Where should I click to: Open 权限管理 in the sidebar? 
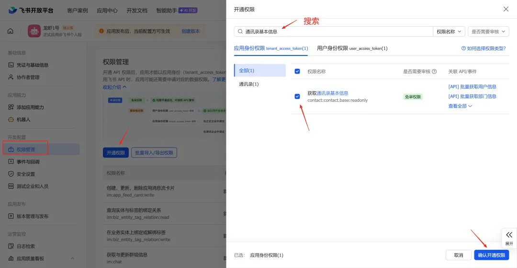41,149
